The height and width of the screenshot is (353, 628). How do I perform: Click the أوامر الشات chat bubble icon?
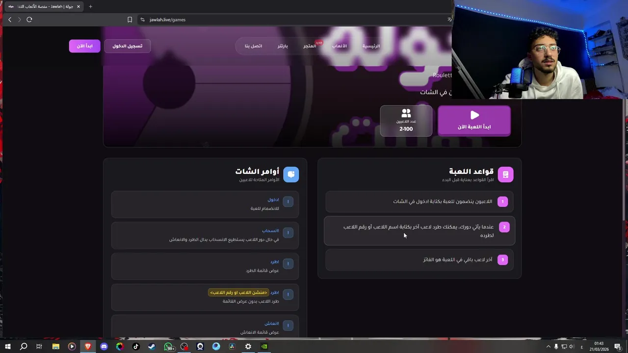point(291,175)
